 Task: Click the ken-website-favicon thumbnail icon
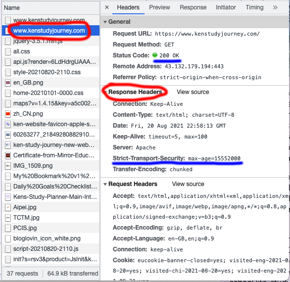tap(8, 124)
